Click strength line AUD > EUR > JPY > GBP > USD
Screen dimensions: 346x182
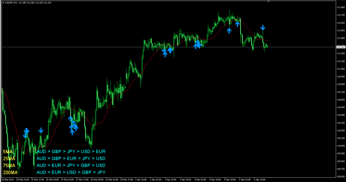tap(71, 165)
